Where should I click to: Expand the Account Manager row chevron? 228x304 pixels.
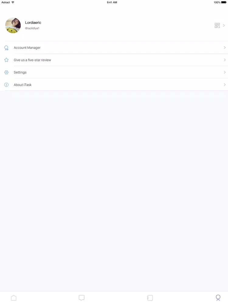(225, 47)
